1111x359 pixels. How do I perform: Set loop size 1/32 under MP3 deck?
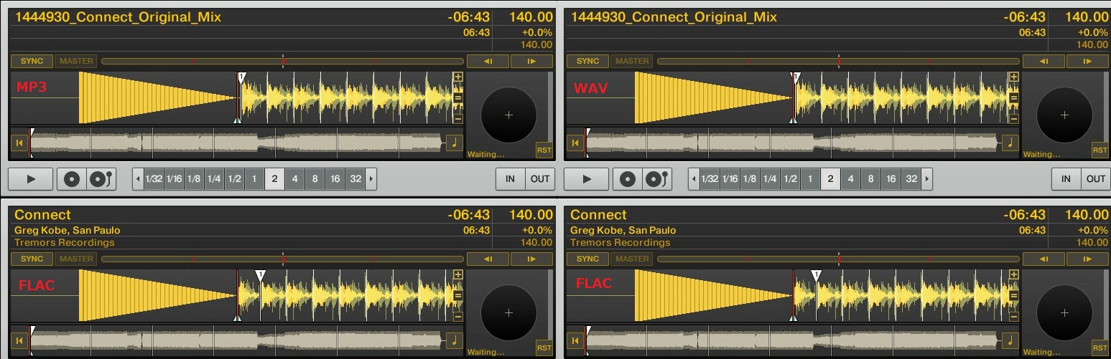click(154, 178)
